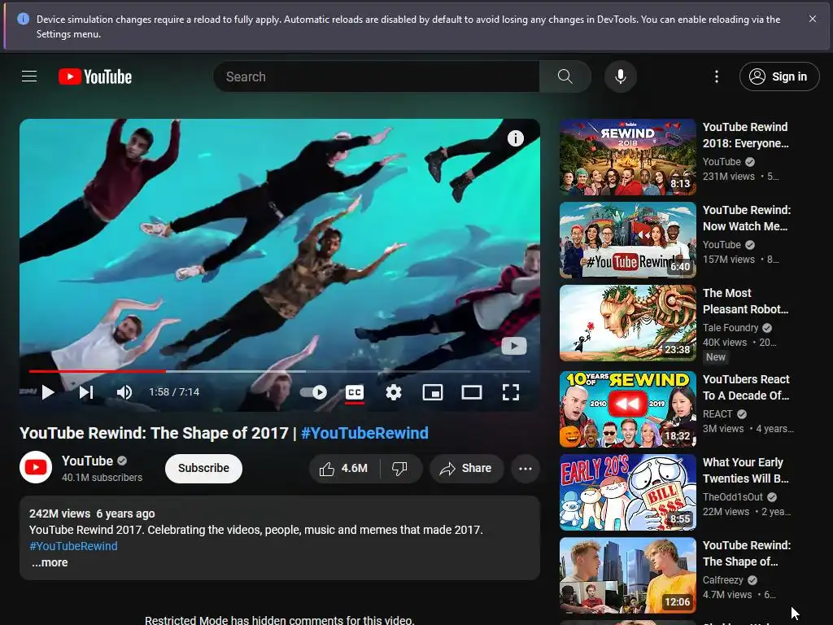Screen dimensions: 833x625
Task: Play the video
Action: (48, 392)
